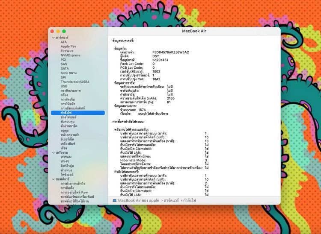Screen dimensions: 321x234
Task: Click the serial number F5D84576AKZJ6W5AC
Action: point(171,52)
